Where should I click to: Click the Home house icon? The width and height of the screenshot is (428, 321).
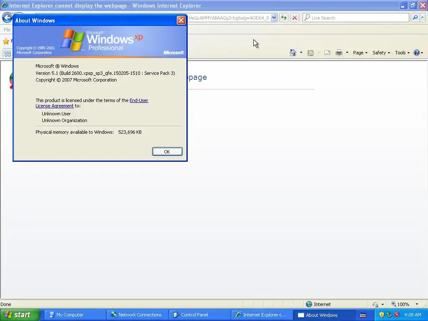click(x=293, y=53)
